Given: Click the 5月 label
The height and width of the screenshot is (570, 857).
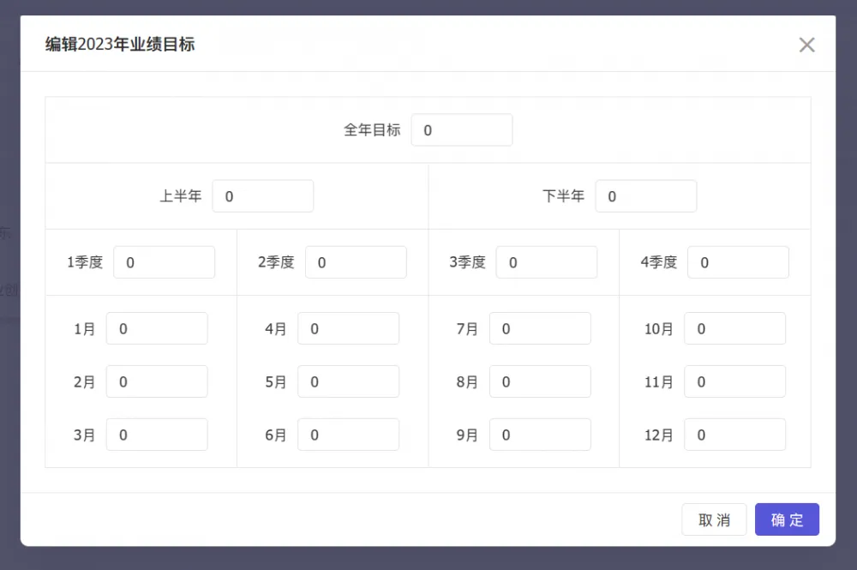Looking at the screenshot, I should pyautogui.click(x=276, y=382).
